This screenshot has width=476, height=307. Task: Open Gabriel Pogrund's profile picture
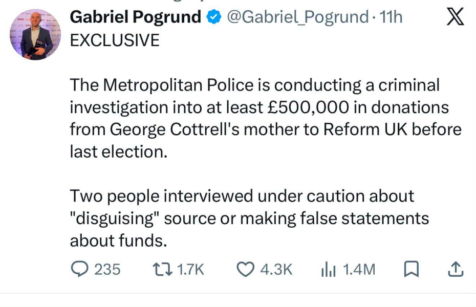(35, 34)
